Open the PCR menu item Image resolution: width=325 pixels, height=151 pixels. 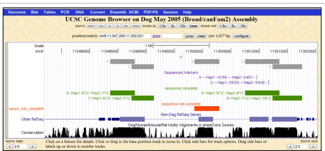(x=65, y=12)
